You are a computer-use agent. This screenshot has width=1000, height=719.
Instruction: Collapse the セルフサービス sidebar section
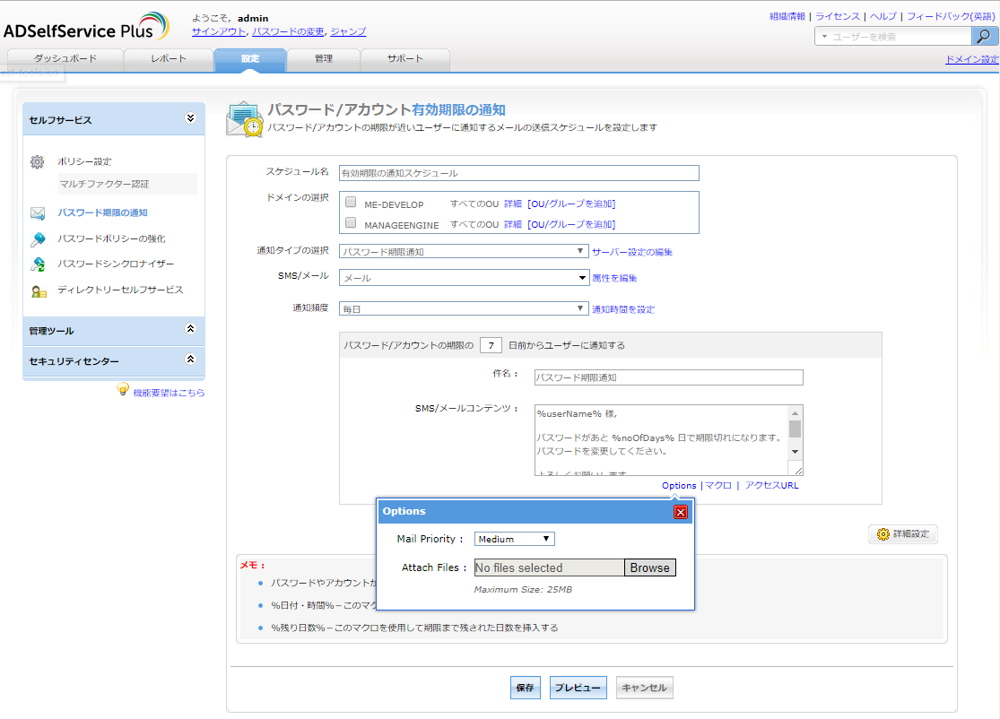(189, 118)
